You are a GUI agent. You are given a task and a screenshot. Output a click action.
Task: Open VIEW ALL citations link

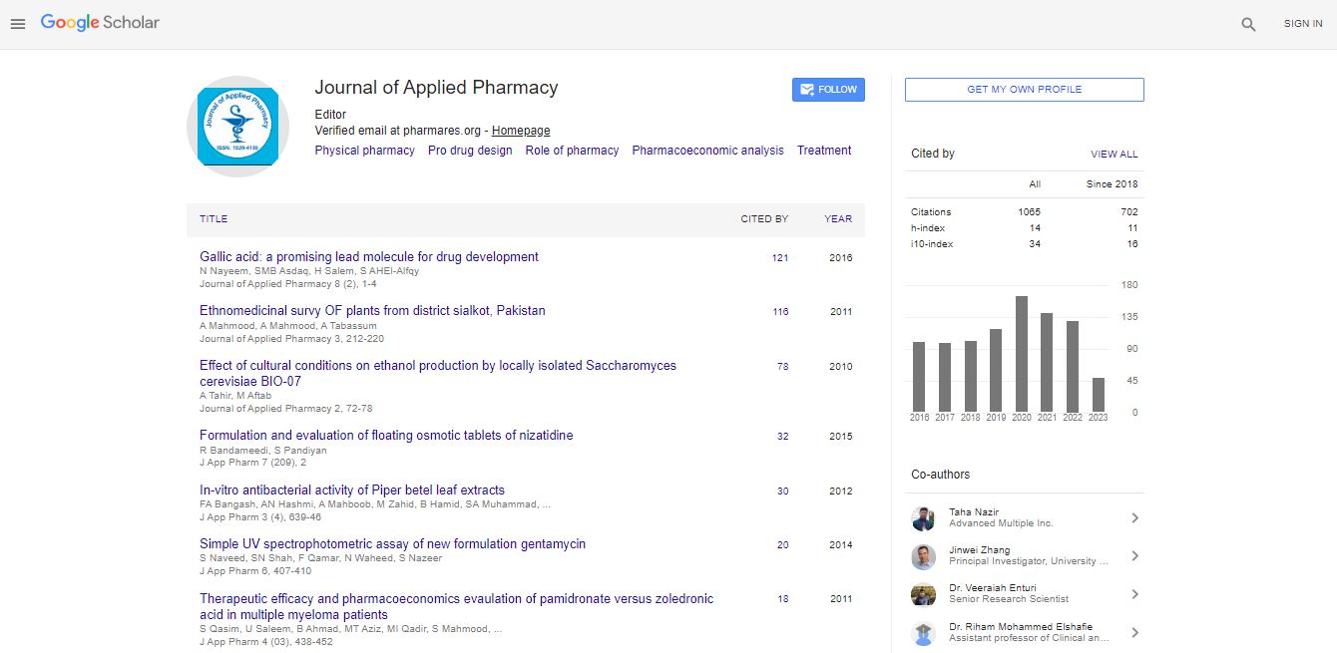pos(1114,155)
